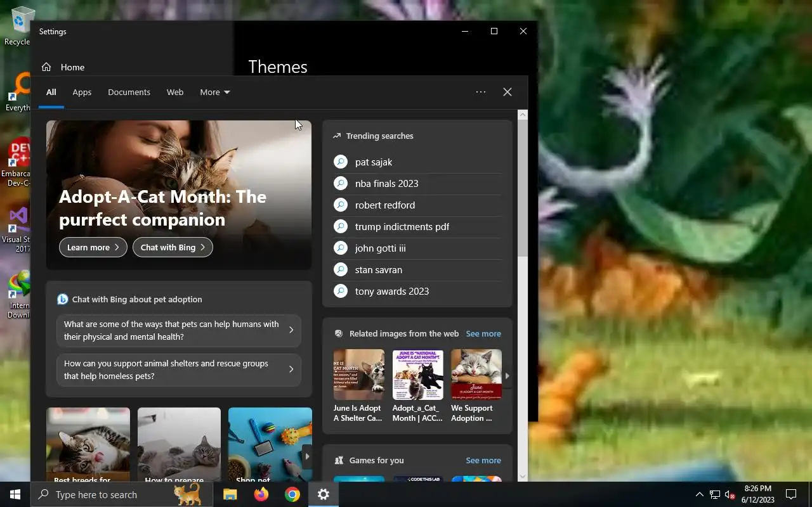This screenshot has height=507, width=812.
Task: Click the Learn more button
Action: coord(93,247)
